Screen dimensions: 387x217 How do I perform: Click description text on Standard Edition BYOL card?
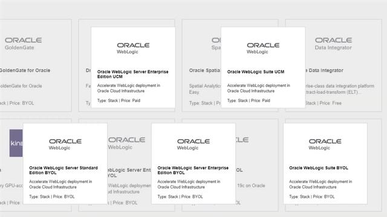(60, 184)
